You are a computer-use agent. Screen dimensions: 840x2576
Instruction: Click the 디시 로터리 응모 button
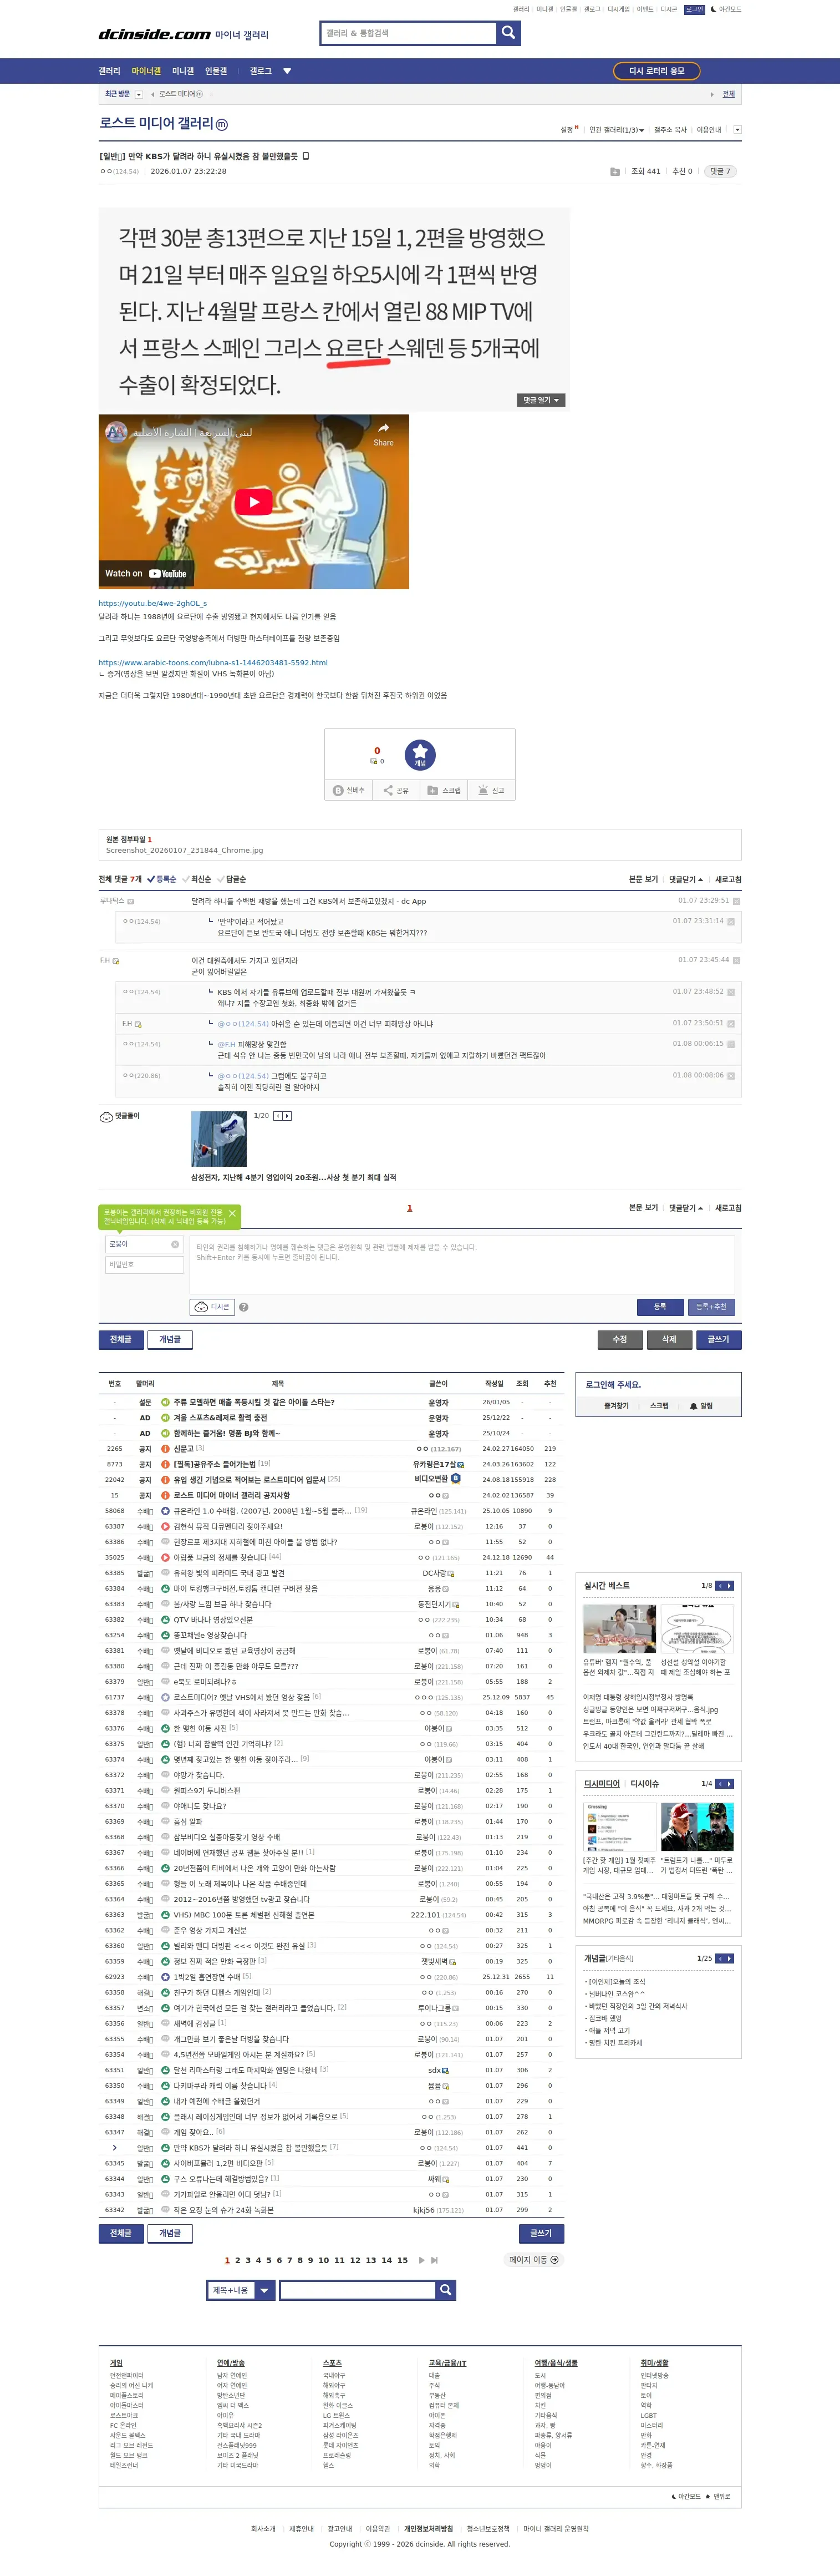tap(656, 71)
